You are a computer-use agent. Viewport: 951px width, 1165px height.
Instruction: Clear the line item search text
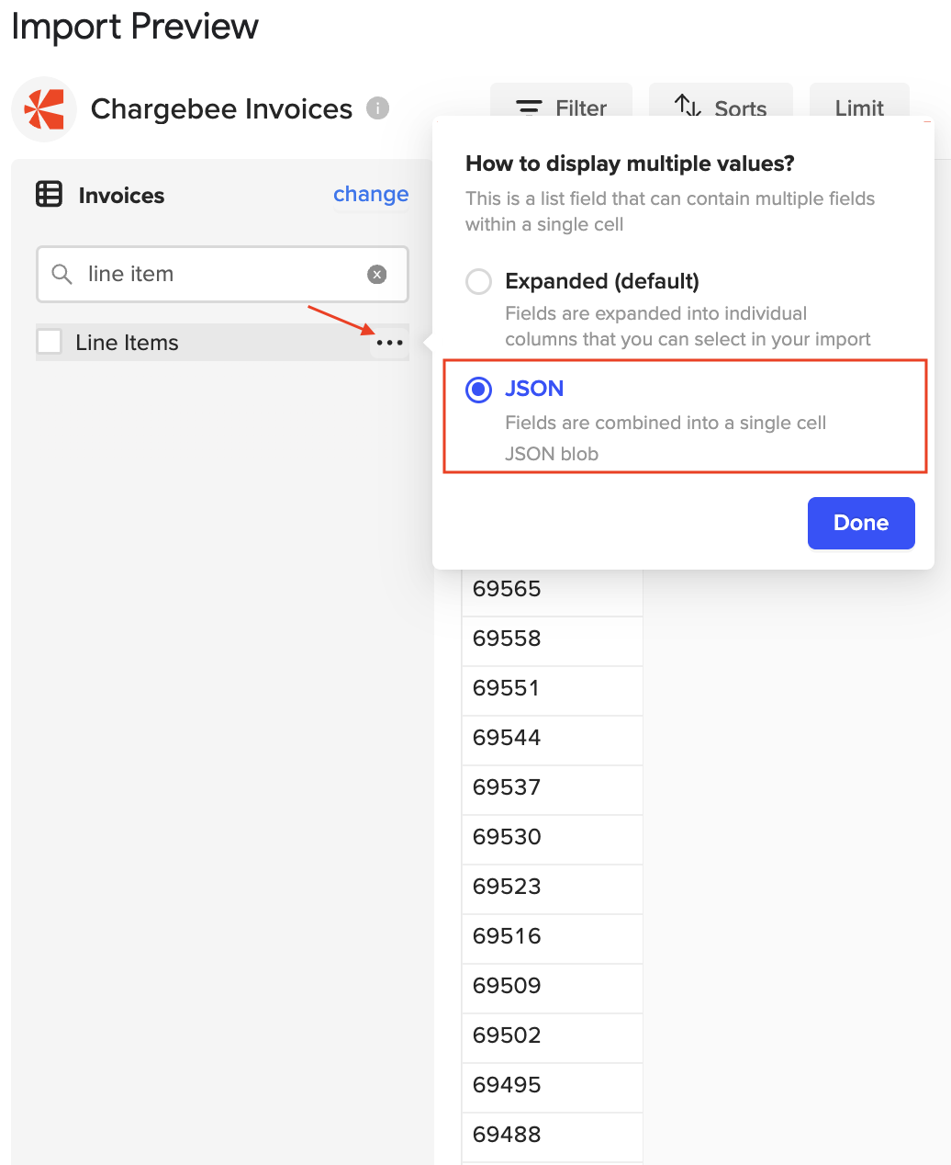pos(377,274)
